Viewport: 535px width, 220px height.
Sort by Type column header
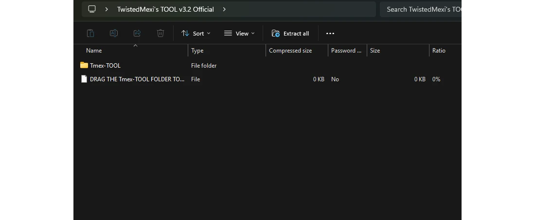tap(197, 51)
